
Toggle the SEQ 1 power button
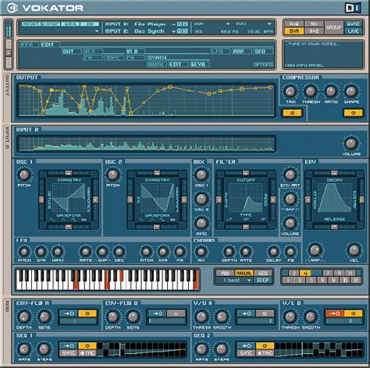[x=87, y=346]
